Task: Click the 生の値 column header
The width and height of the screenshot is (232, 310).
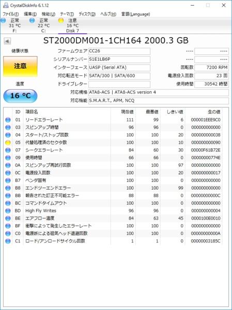Action: tap(214, 112)
